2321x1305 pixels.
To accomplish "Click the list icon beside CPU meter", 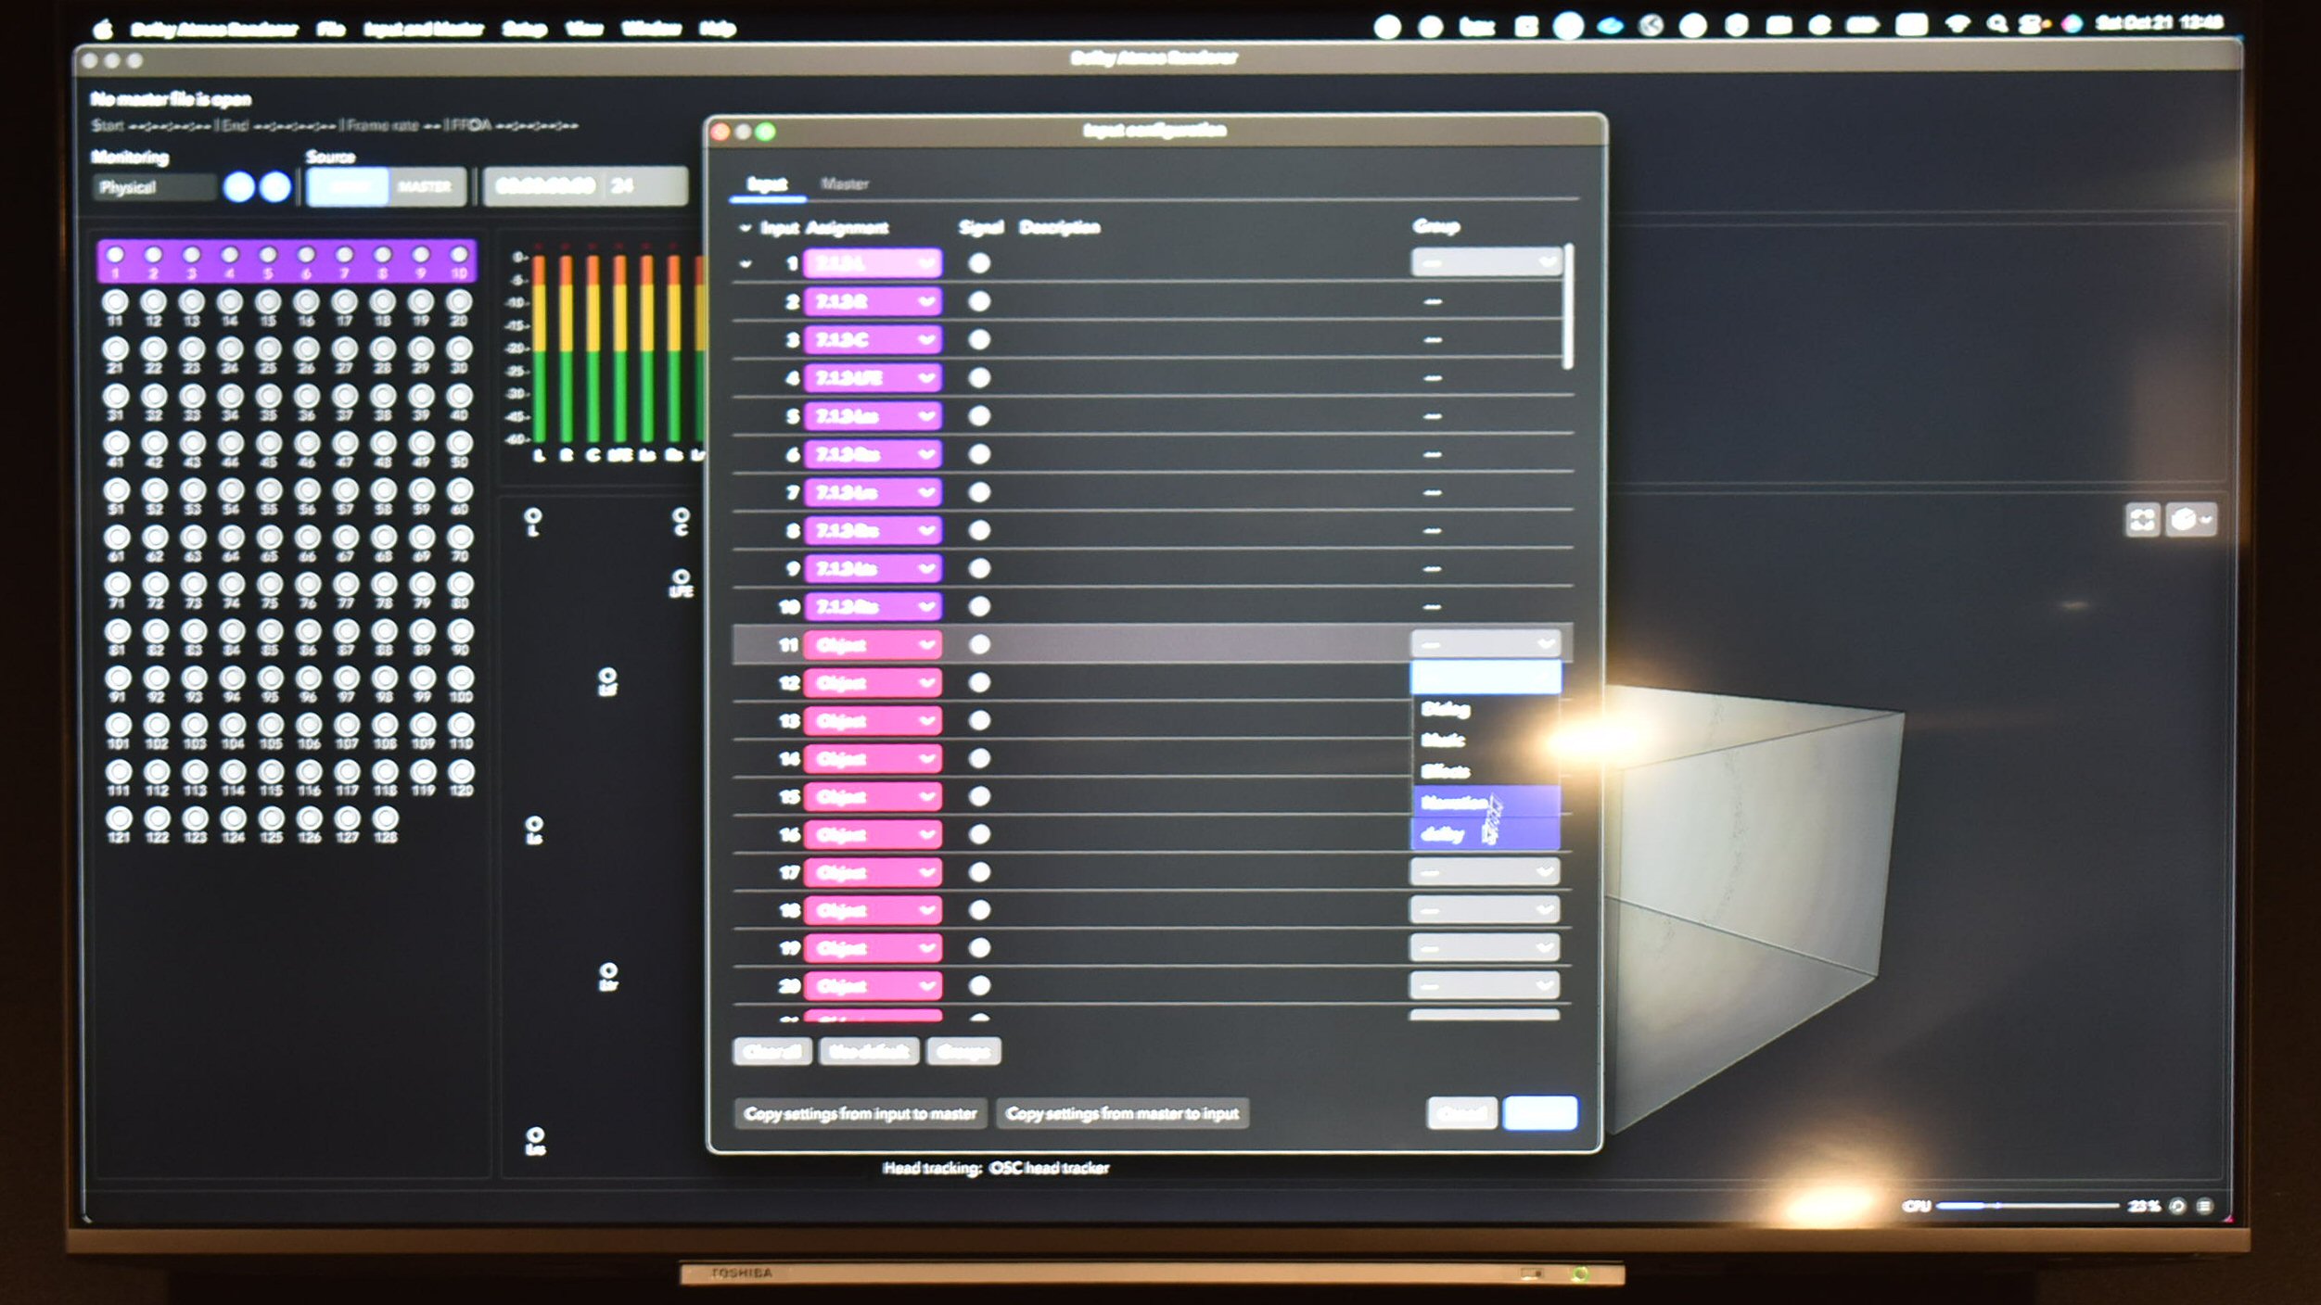I will pyautogui.click(x=2205, y=1206).
